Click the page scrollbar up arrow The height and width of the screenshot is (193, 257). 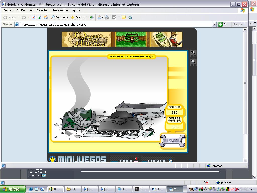tap(245, 30)
